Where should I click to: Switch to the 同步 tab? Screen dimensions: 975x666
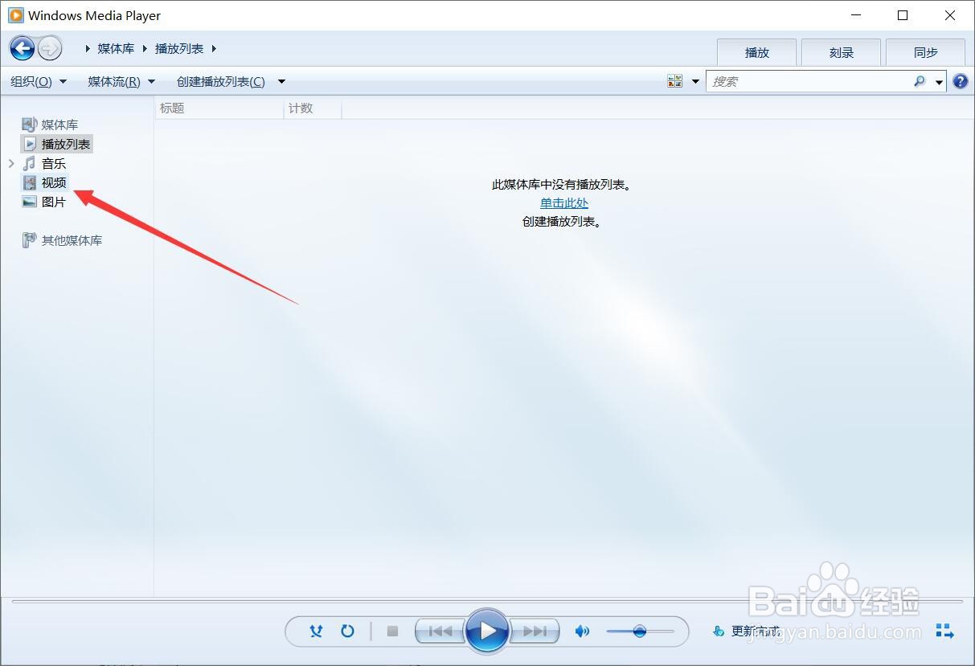point(925,52)
